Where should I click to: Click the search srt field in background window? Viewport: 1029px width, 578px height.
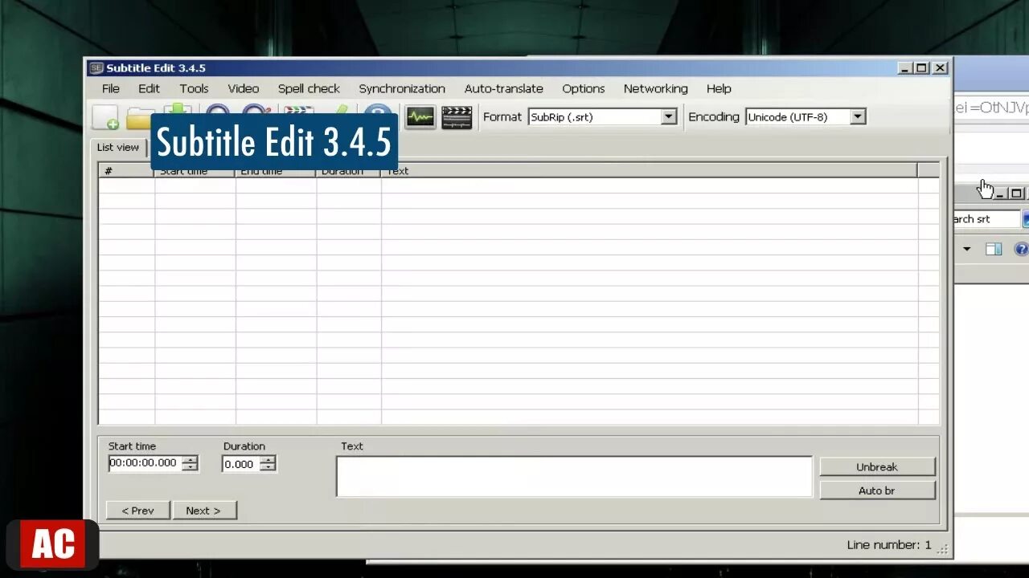coord(987,218)
